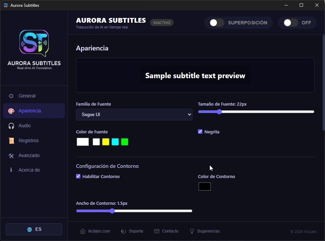Open the General settings section

(x=34, y=96)
